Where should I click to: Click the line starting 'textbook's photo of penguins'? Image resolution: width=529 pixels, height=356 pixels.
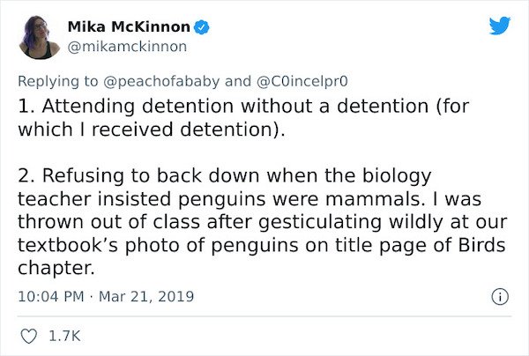point(262,245)
